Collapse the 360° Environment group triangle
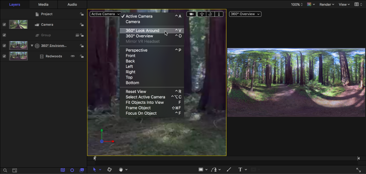The height and width of the screenshot is (174, 366). point(32,46)
